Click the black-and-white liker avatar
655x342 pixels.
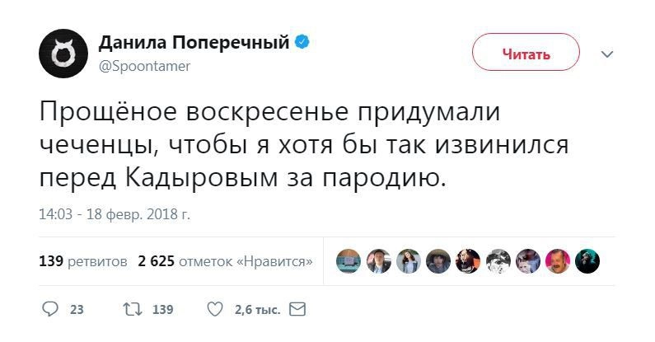pyautogui.click(x=498, y=262)
